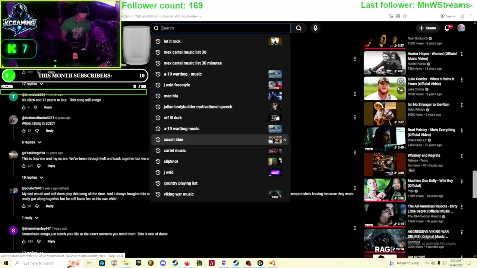
Task: Like the 'Who's listing in 2020?' comment
Action: 24,131
